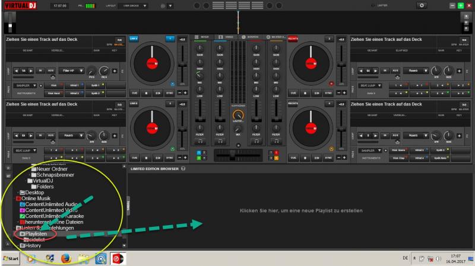Click headphone cue for mixer channel four
475x266 pixels.
pyautogui.click(x=276, y=141)
